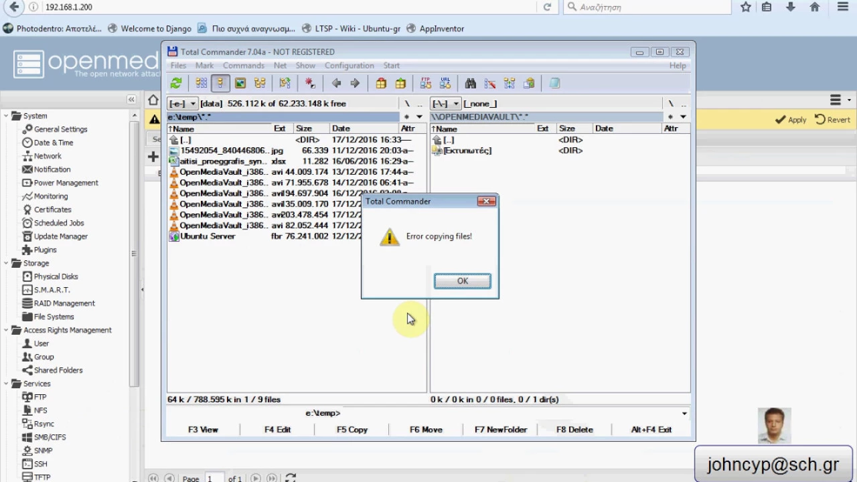This screenshot has height=482, width=857.
Task: Click the OpenMediaVault home icon
Action: (153, 100)
